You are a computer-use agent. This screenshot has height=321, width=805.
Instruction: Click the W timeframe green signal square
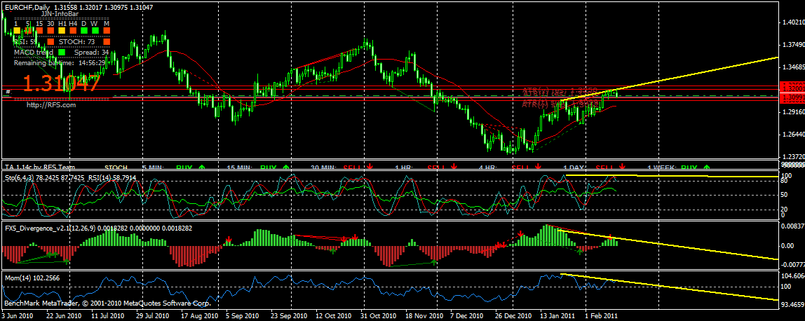tap(95, 30)
